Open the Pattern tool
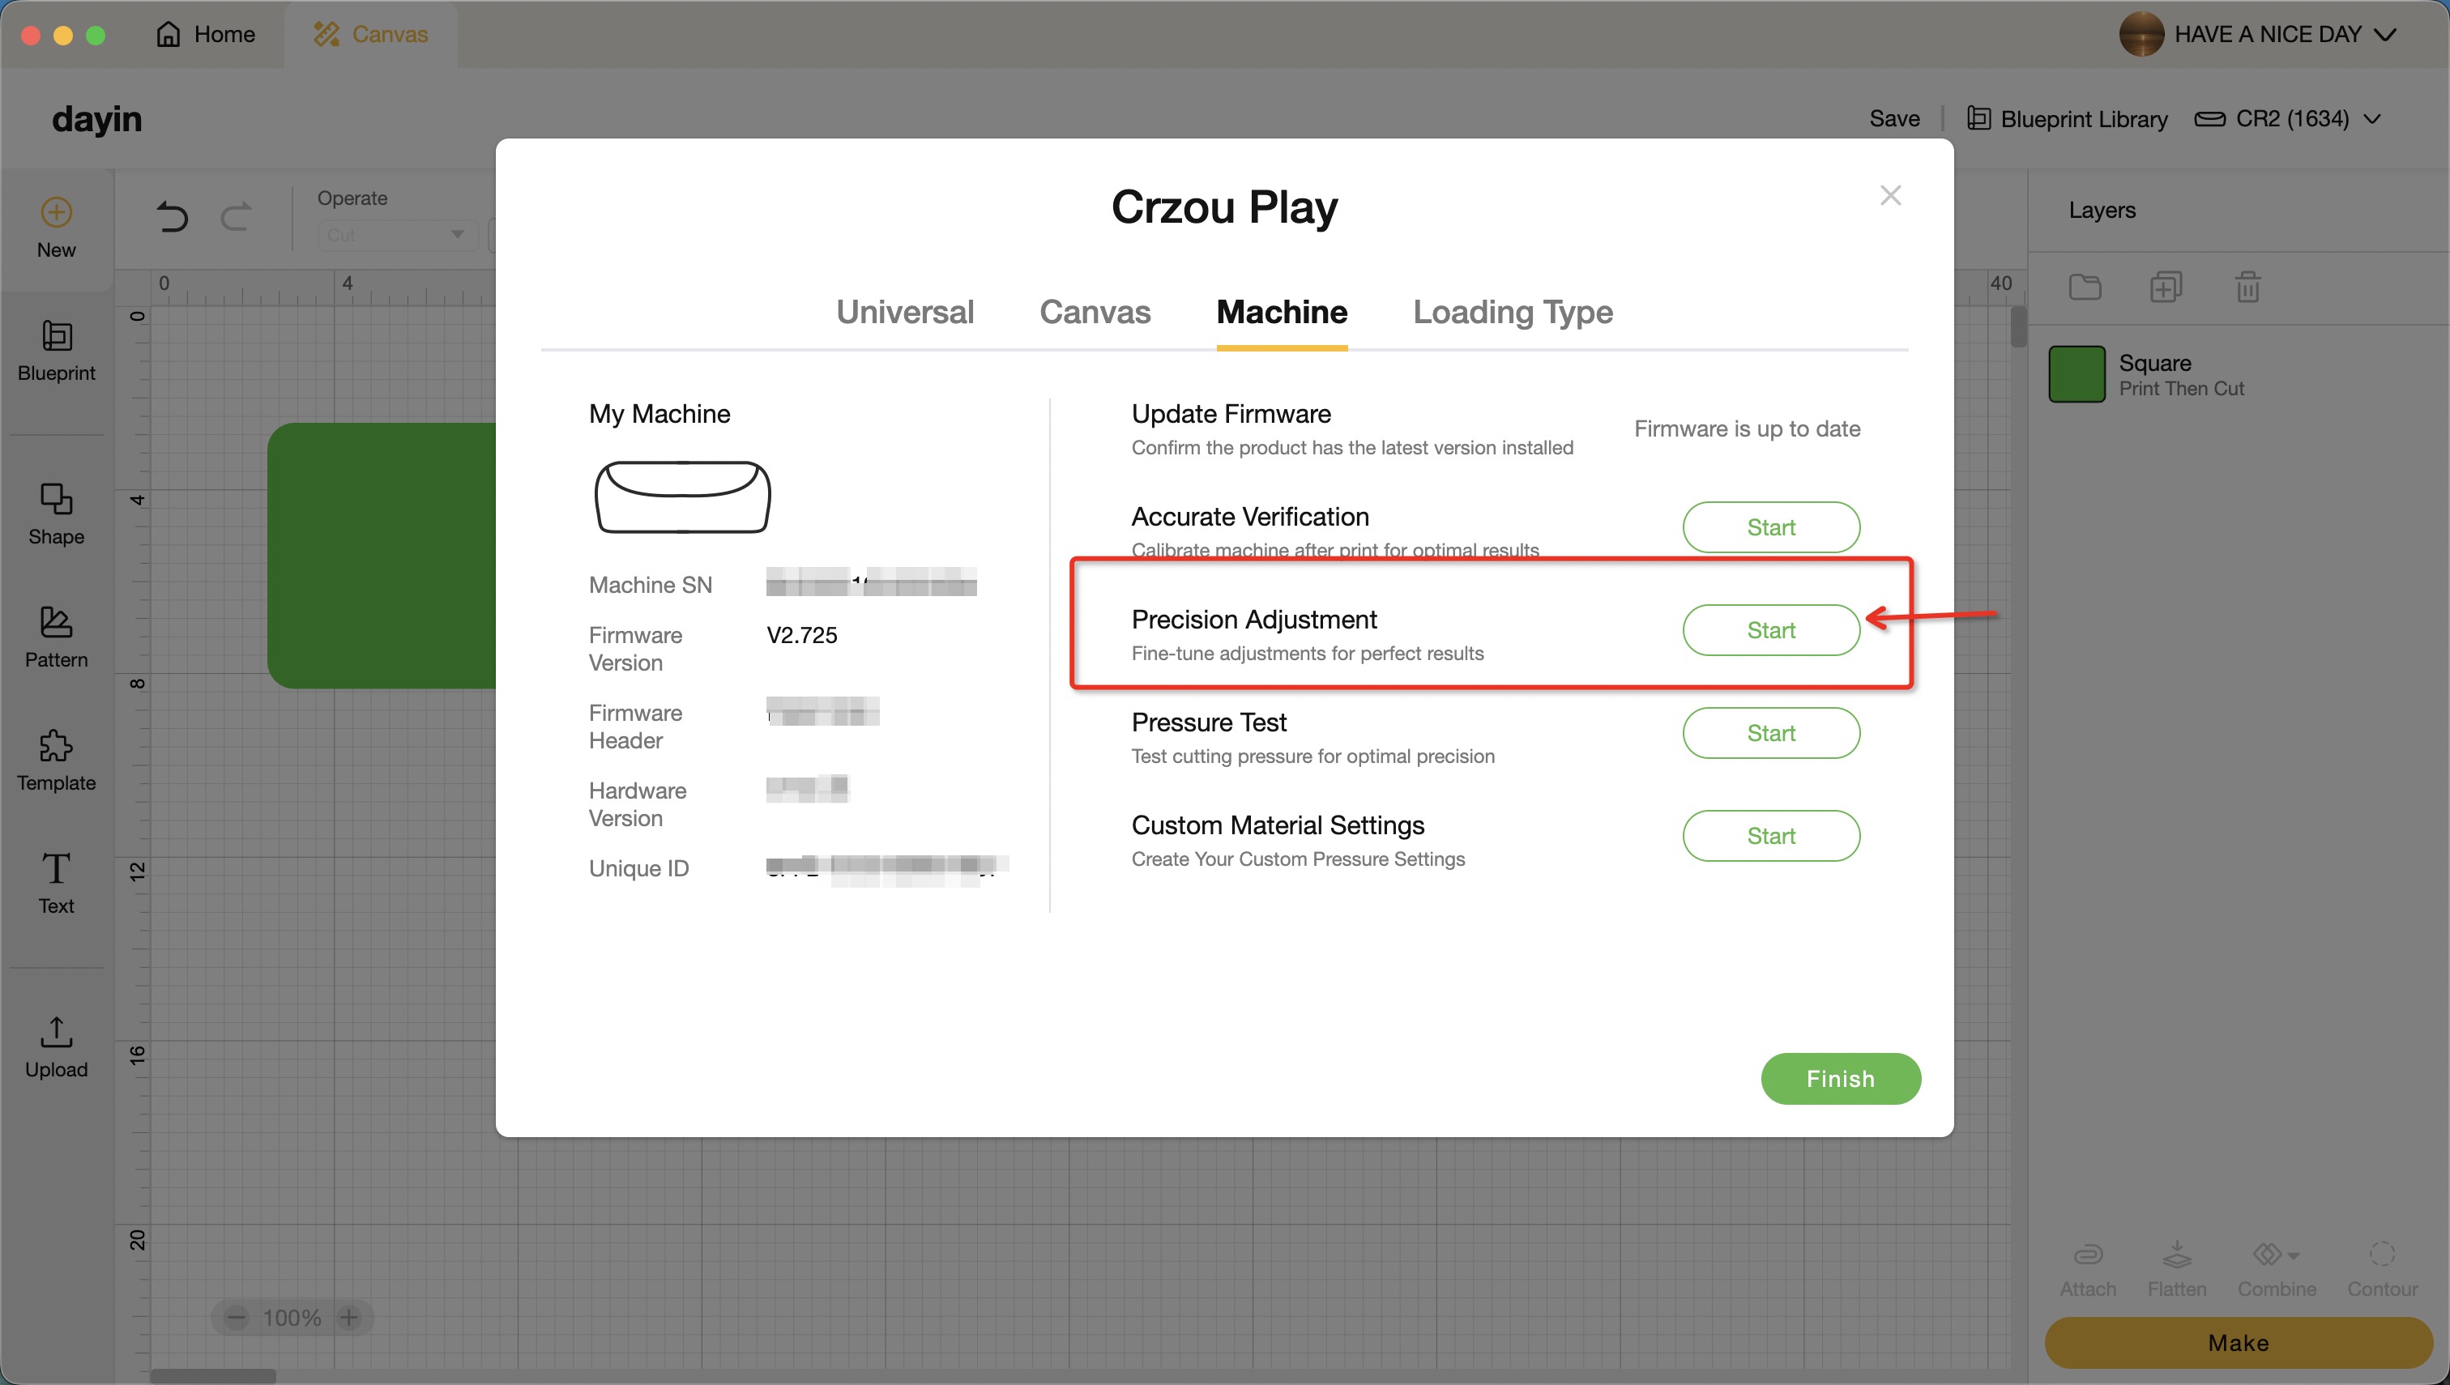 (x=56, y=637)
